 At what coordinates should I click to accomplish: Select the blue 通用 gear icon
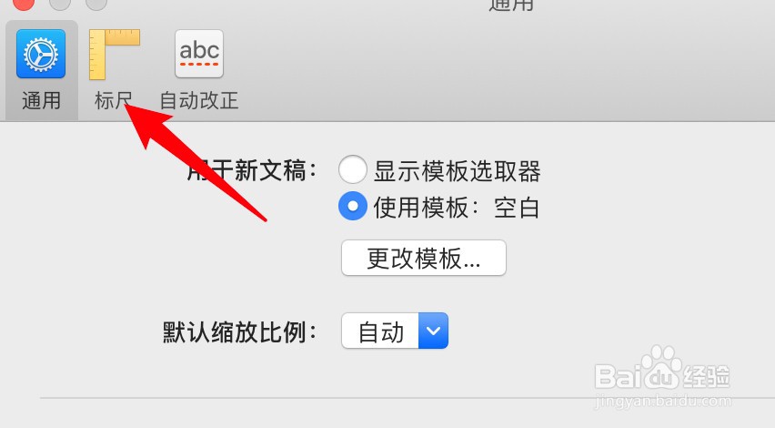(x=41, y=54)
